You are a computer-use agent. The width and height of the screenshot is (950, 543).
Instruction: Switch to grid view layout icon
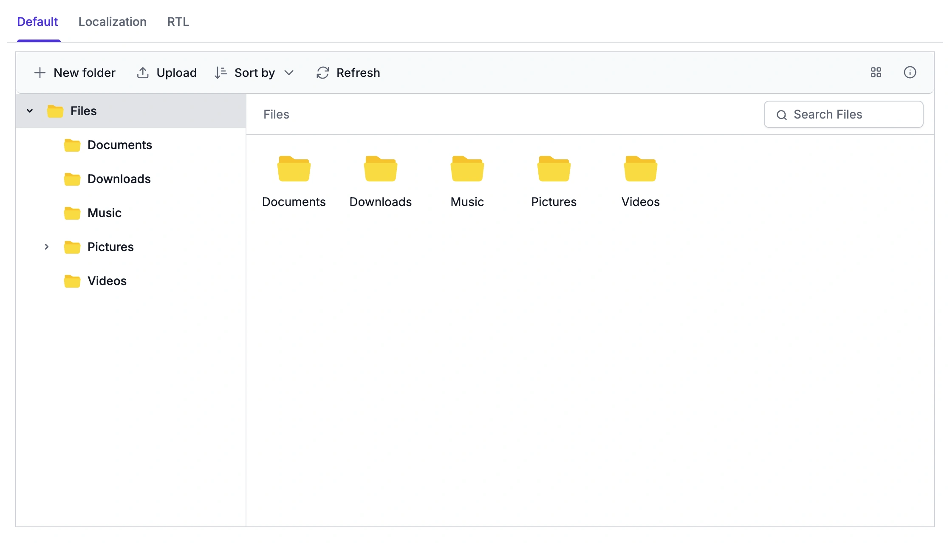876,73
